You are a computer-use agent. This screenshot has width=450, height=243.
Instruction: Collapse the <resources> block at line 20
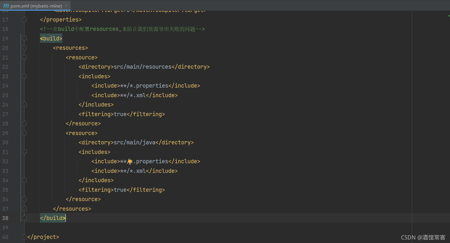24,48
